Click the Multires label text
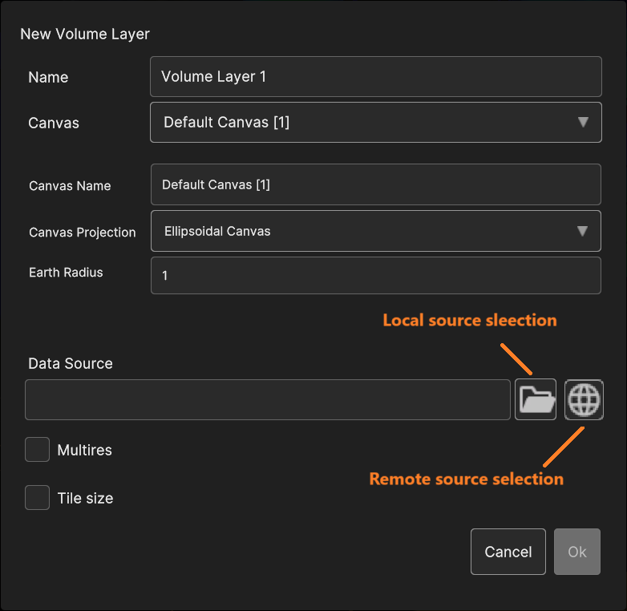The height and width of the screenshot is (611, 627). (84, 451)
